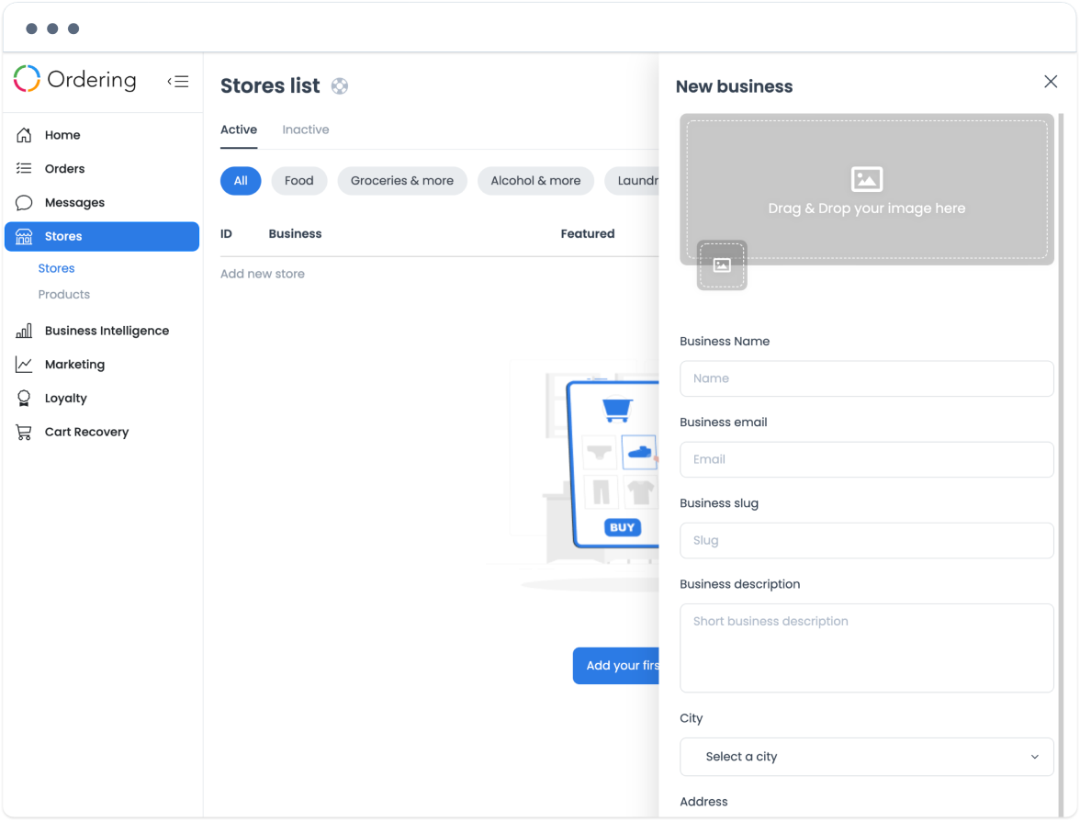Filter stores by Groceries & more
The width and height of the screenshot is (1080, 822).
[402, 181]
